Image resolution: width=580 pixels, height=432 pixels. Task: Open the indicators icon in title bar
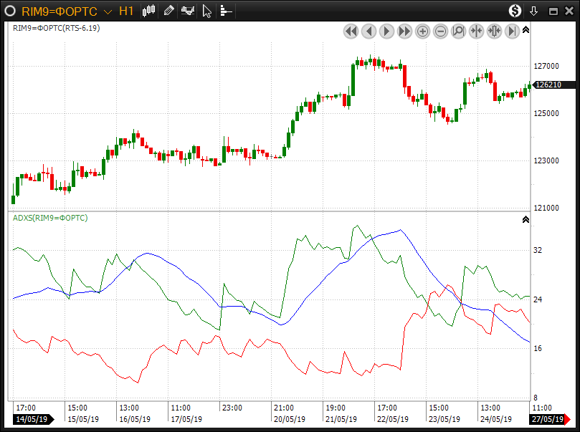click(x=188, y=11)
